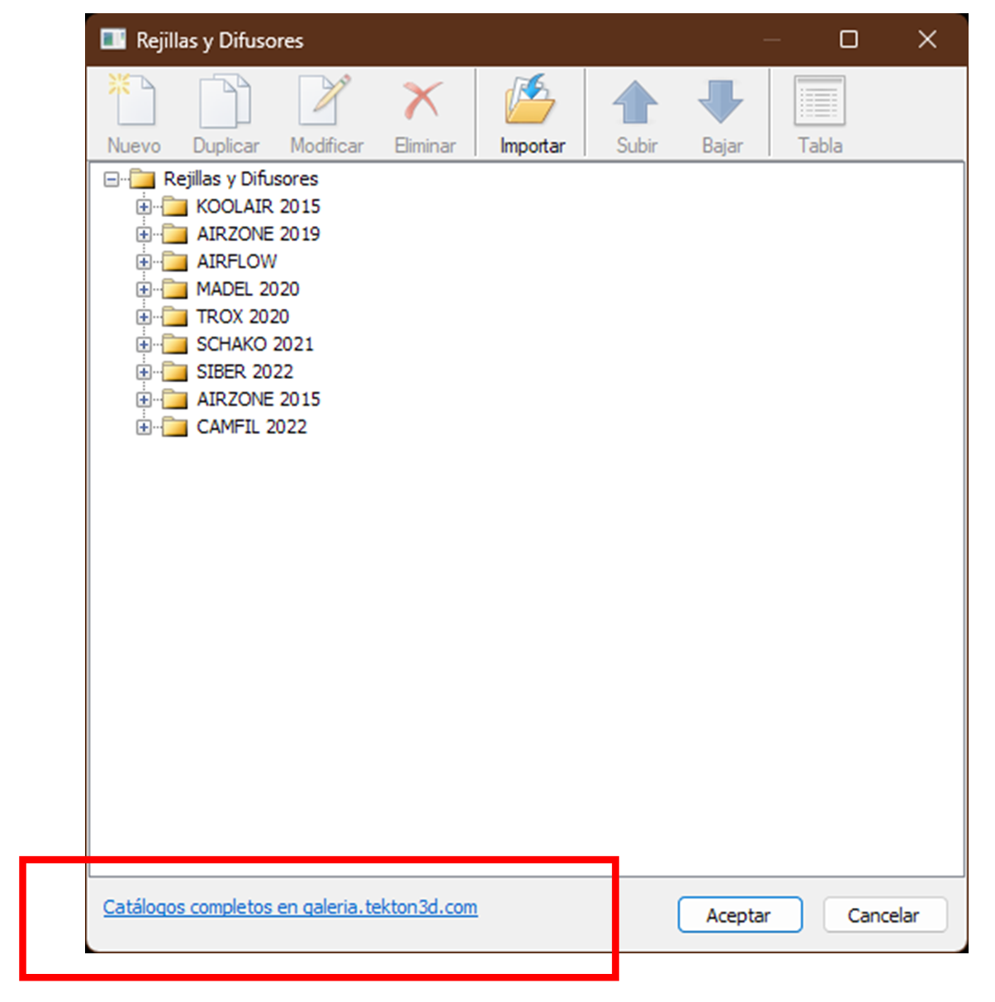
Task: Open Catálogos completos en galeria.tekton3d.com link
Action: point(290,907)
